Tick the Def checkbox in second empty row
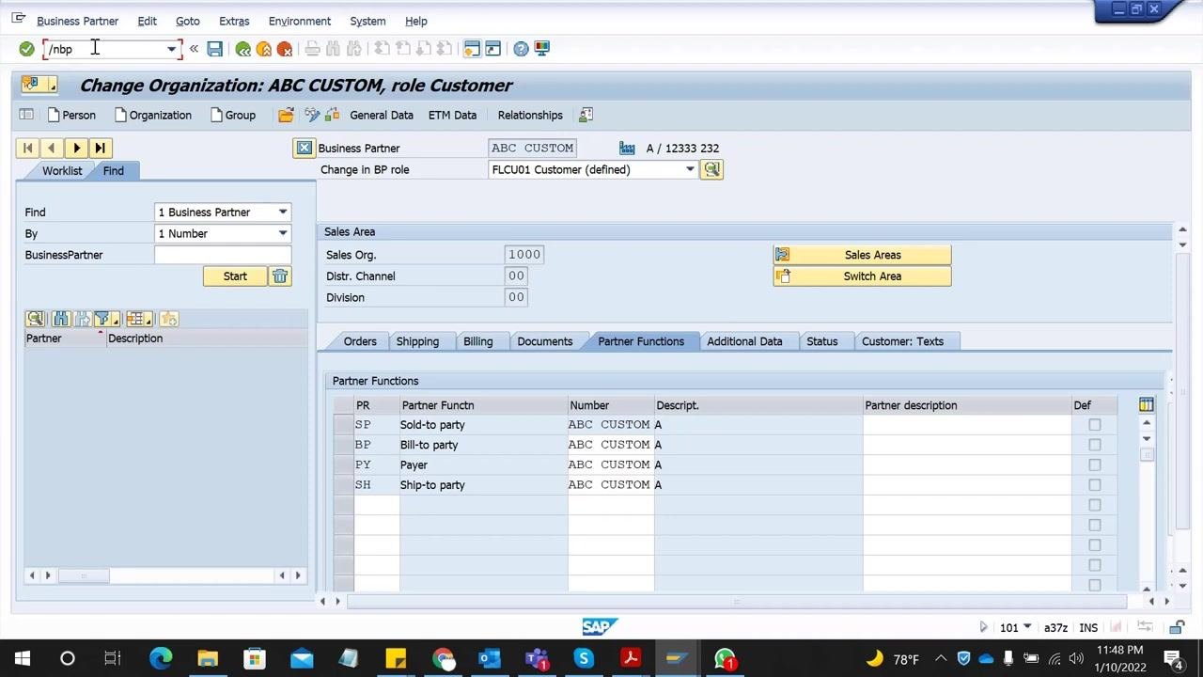The image size is (1203, 677). (x=1095, y=526)
